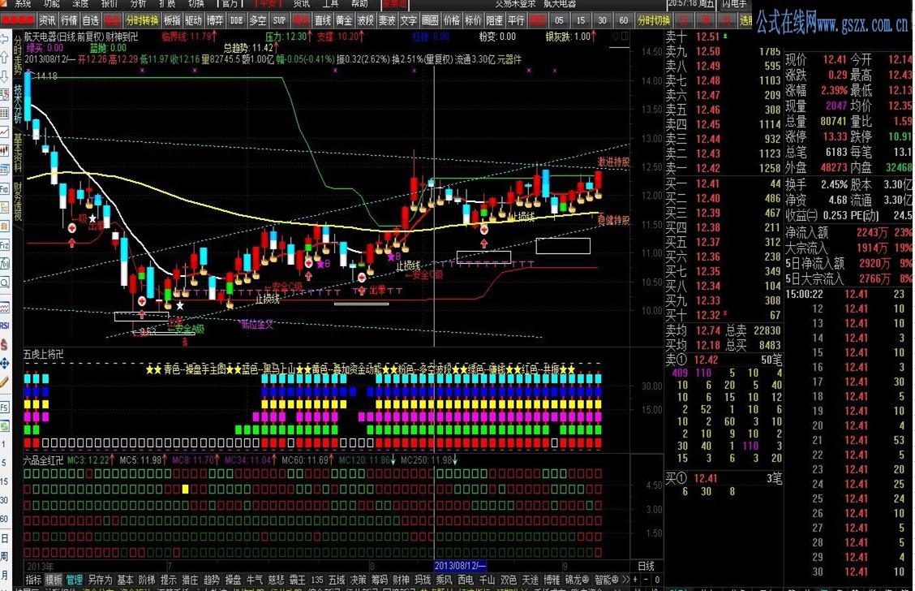
Task: Click the 驱动 toolbar button
Action: click(193, 20)
